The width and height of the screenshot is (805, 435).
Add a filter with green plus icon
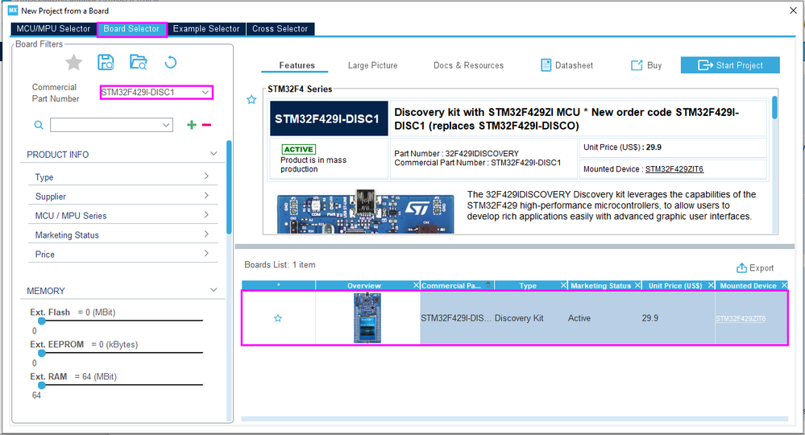coord(192,125)
